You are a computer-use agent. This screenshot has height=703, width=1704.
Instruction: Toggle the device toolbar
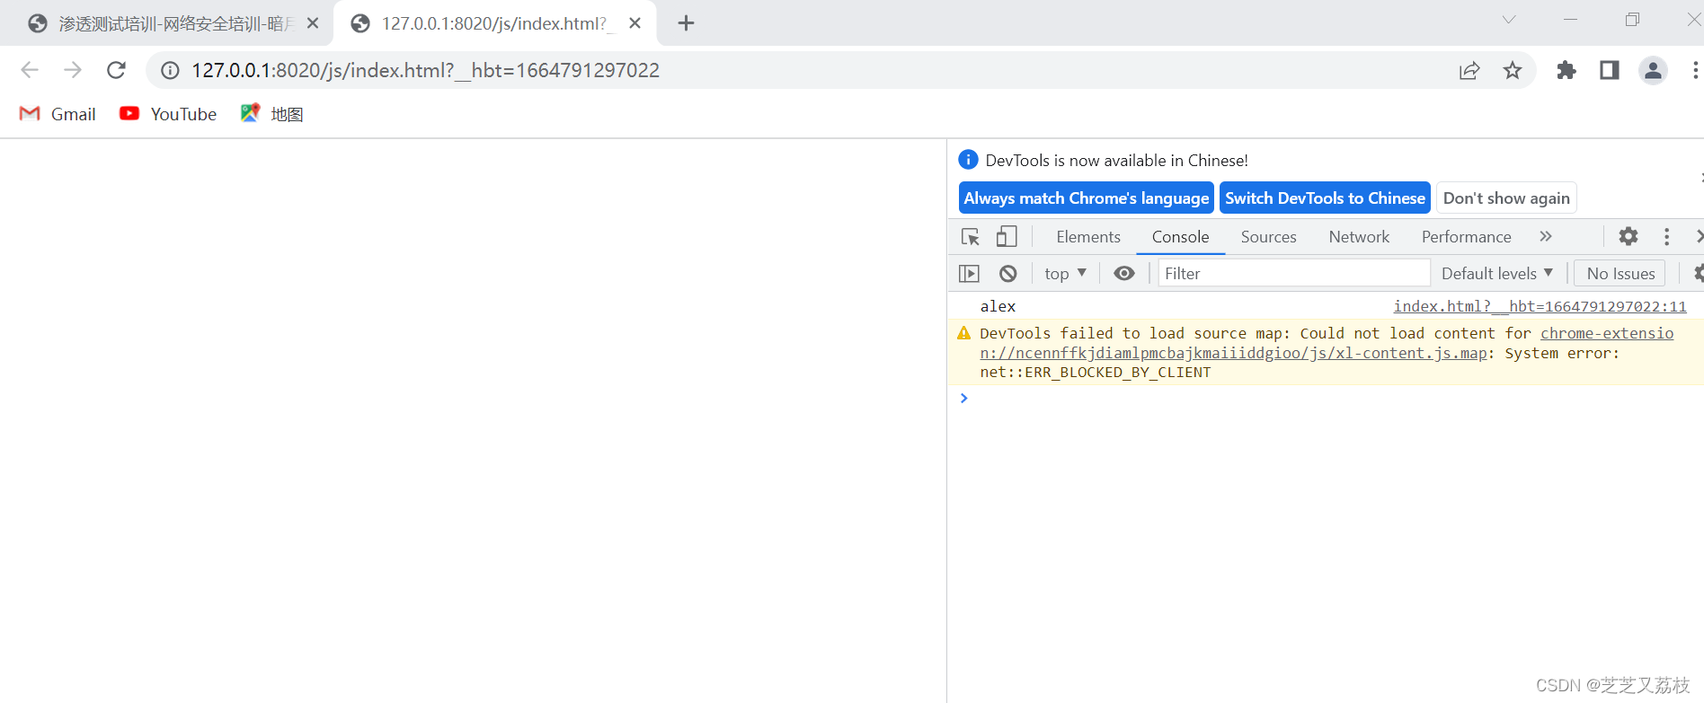1007,237
